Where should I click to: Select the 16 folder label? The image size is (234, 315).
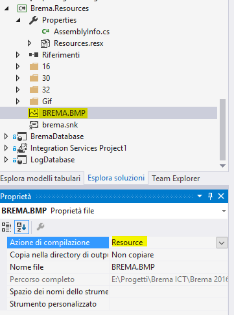(46, 67)
